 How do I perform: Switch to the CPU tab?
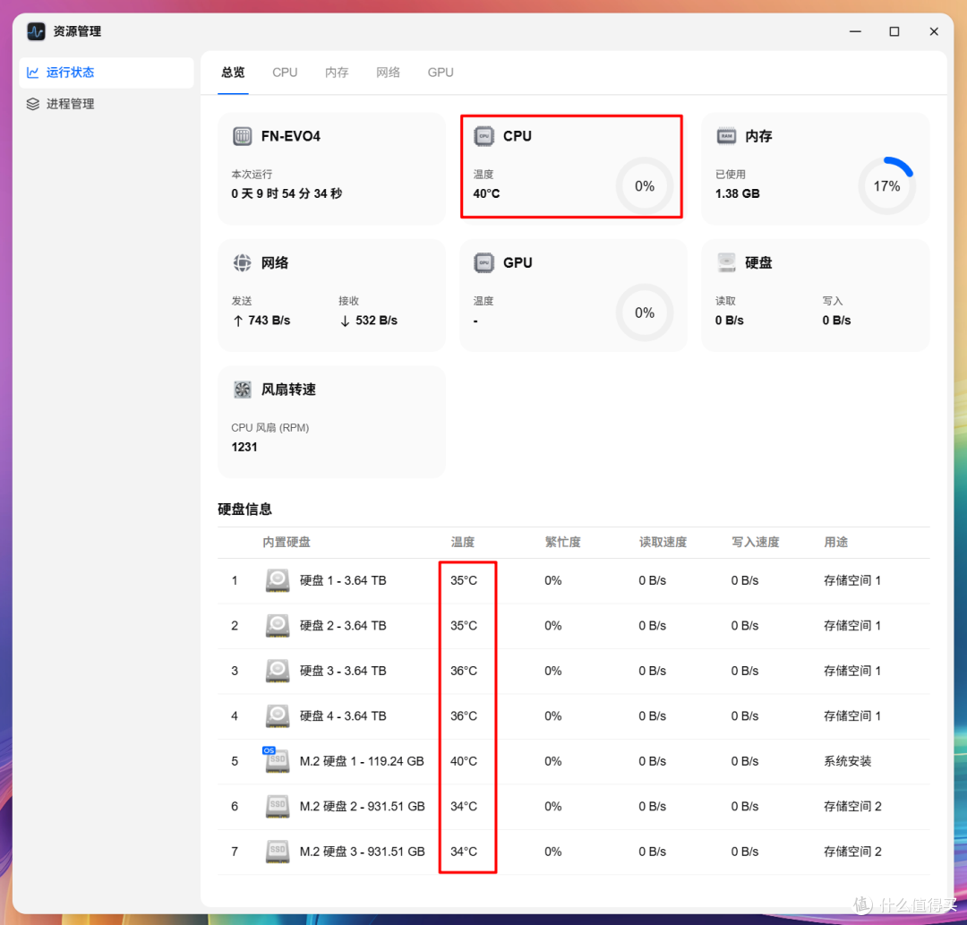(285, 73)
